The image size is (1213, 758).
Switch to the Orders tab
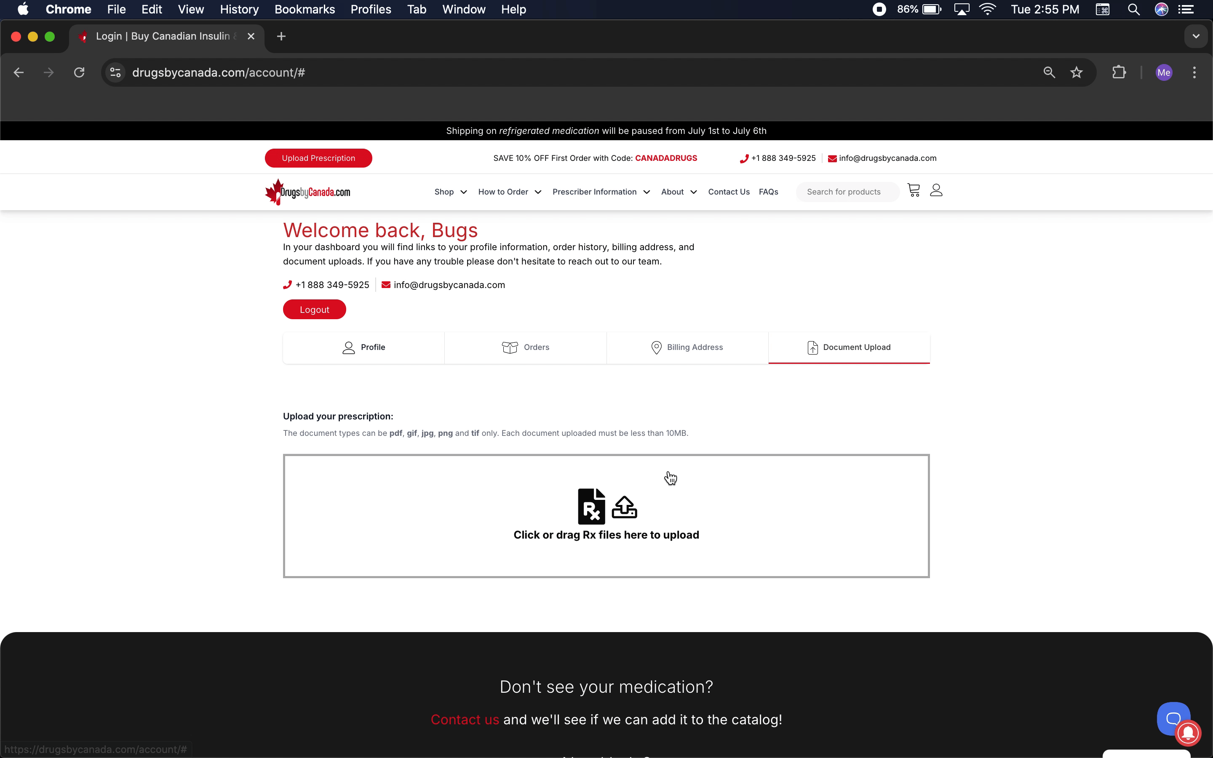coord(525,347)
